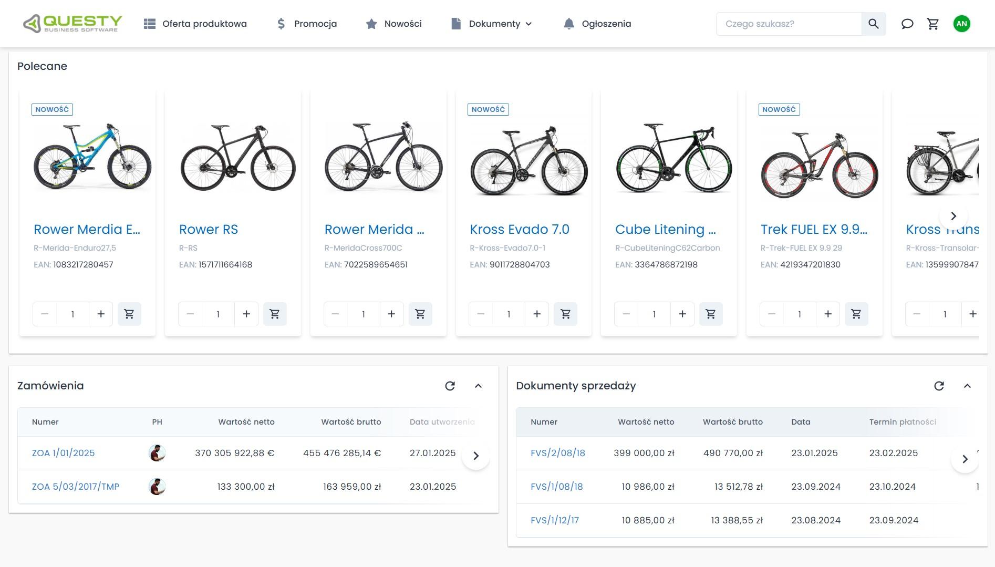Decrease quantity for Trek FUEL EX 9.9

(772, 314)
